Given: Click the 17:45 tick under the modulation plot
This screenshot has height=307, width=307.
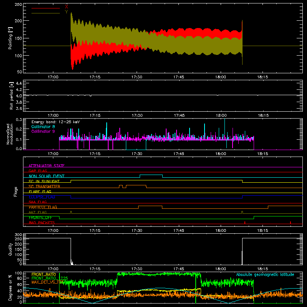Looking at the screenshot, I should pyautogui.click(x=179, y=154).
